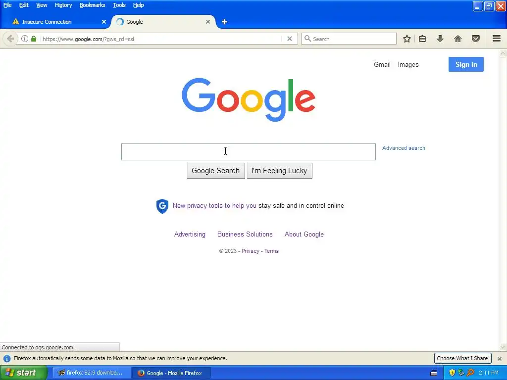Open the Windows start menu
The height and width of the screenshot is (380, 507).
[x=24, y=373]
